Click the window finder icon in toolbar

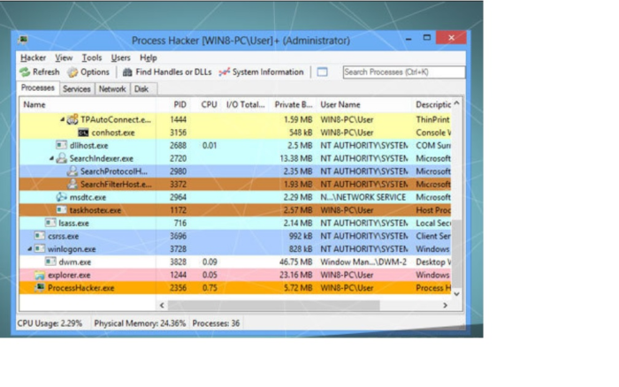pyautogui.click(x=322, y=72)
